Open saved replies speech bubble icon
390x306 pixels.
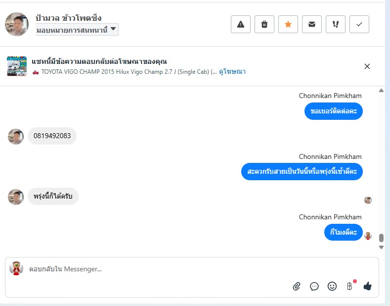[x=314, y=286]
